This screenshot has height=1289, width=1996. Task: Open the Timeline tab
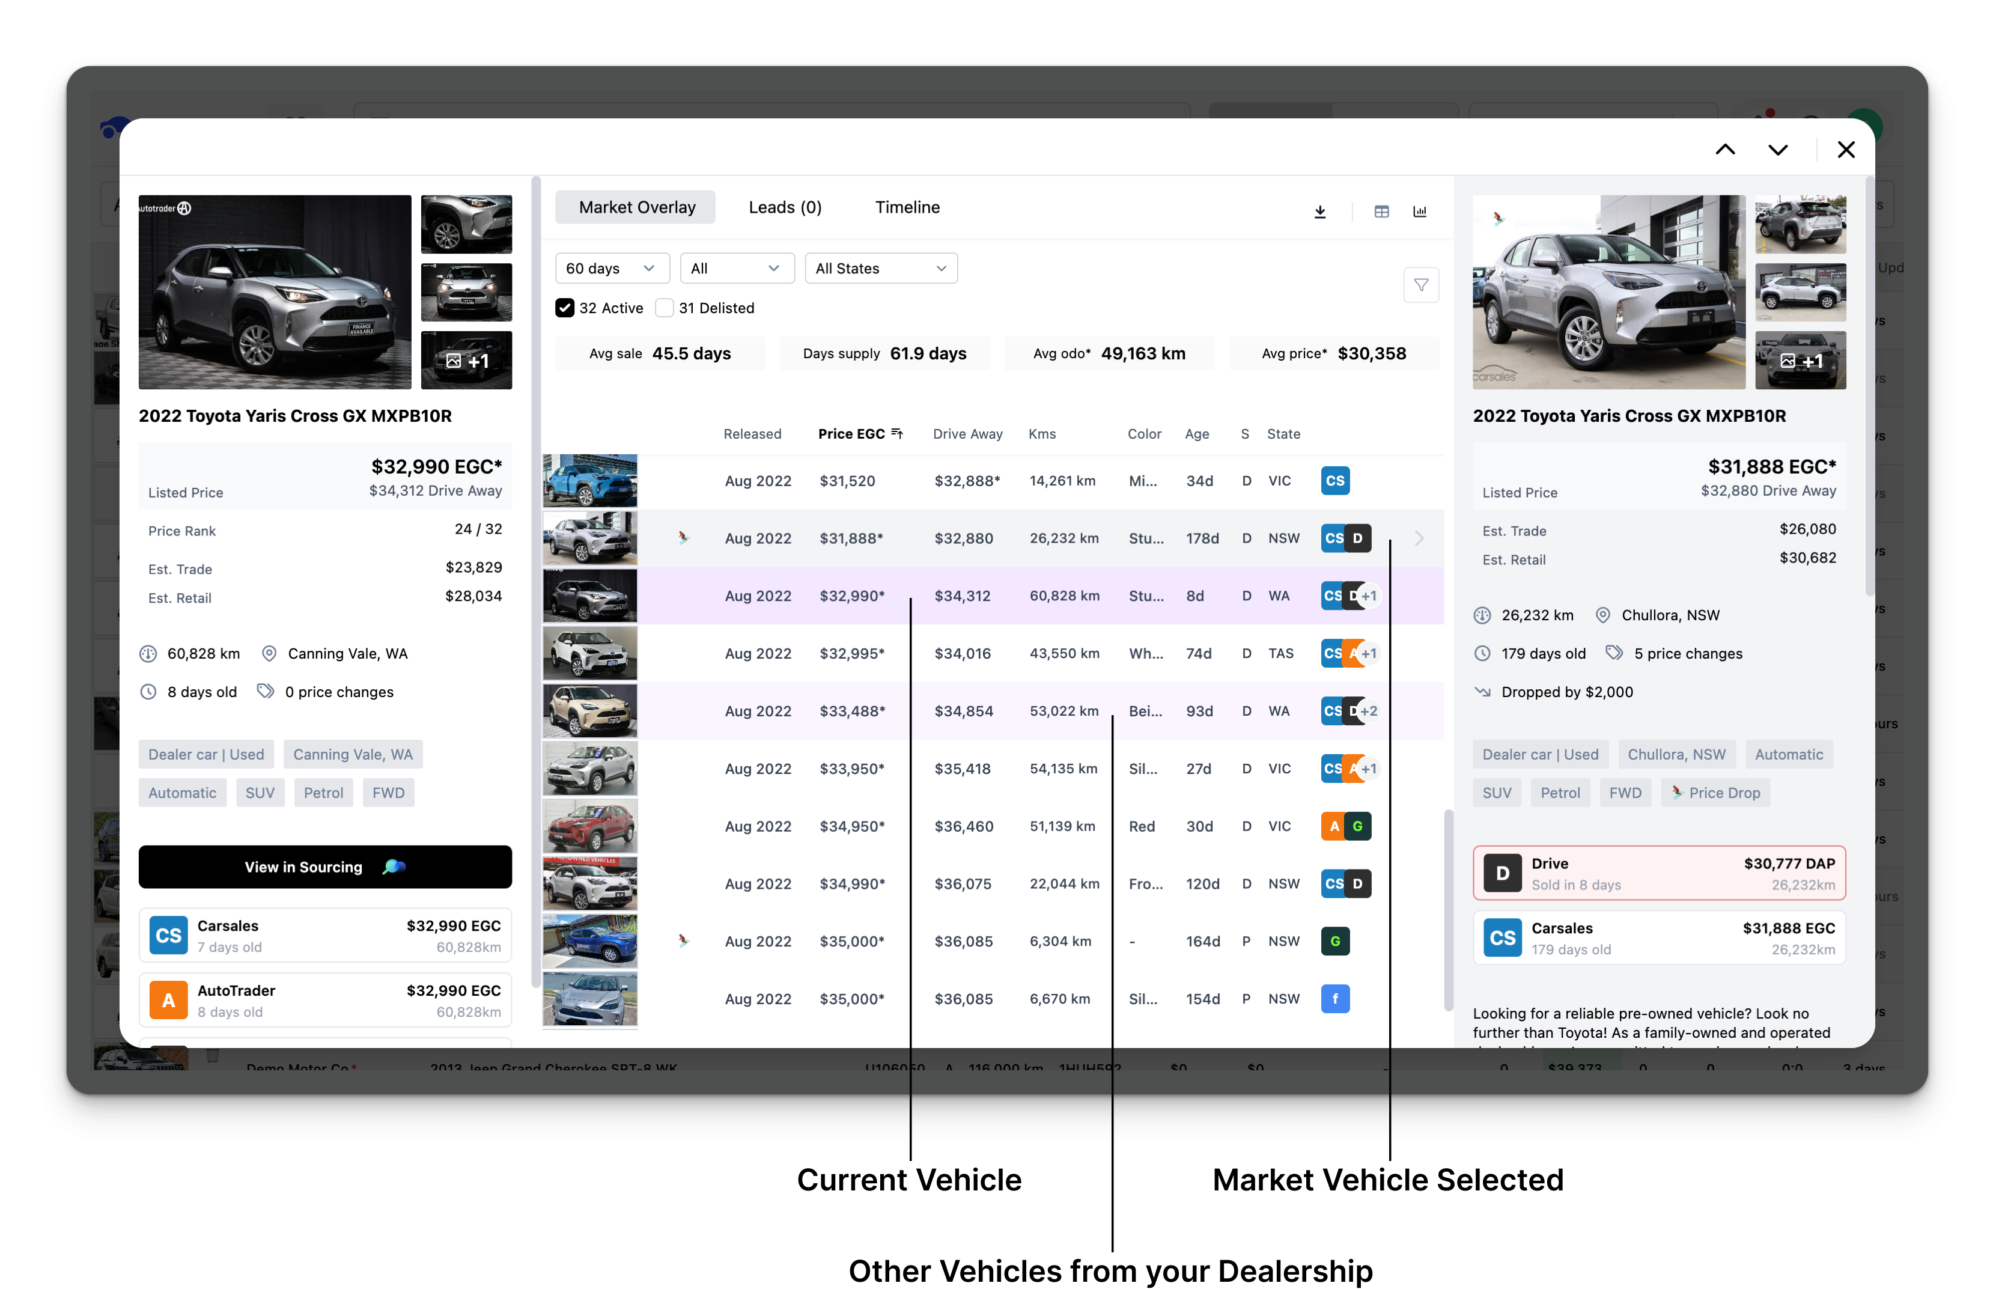[907, 207]
